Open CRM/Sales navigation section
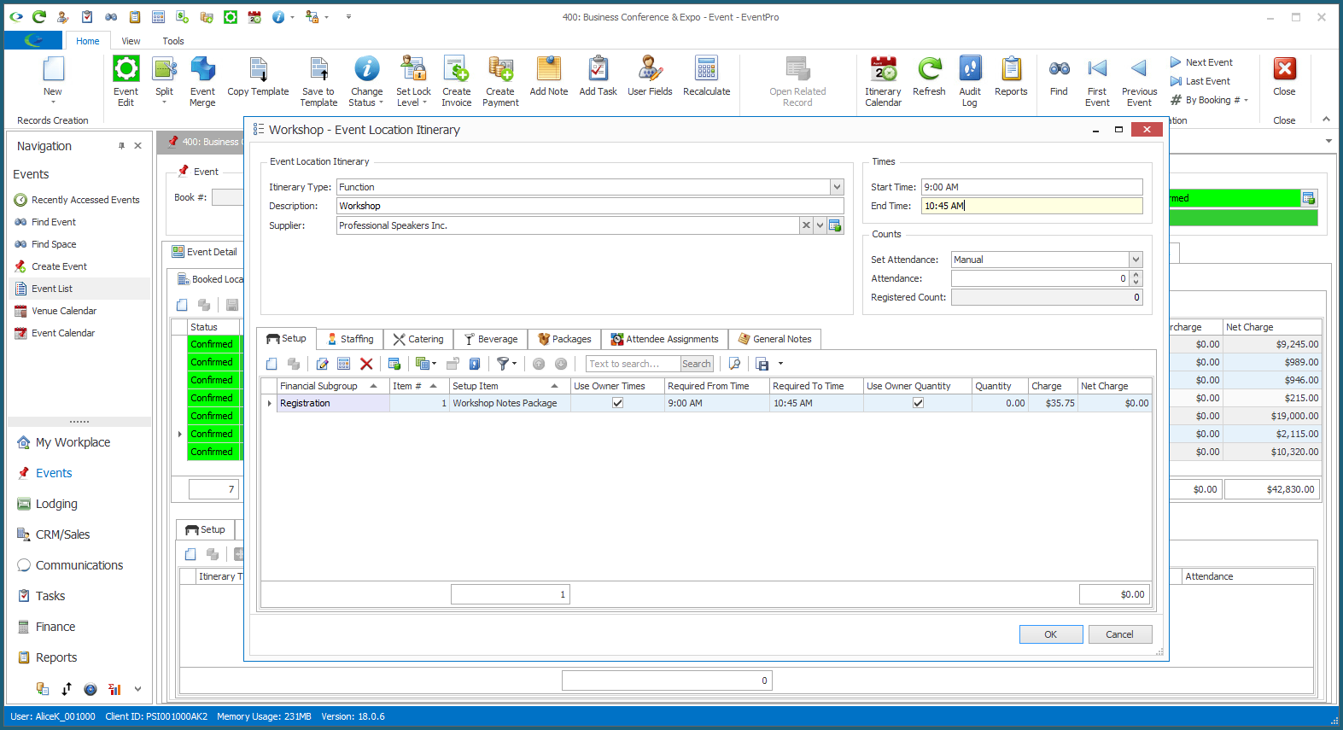 pyautogui.click(x=62, y=534)
